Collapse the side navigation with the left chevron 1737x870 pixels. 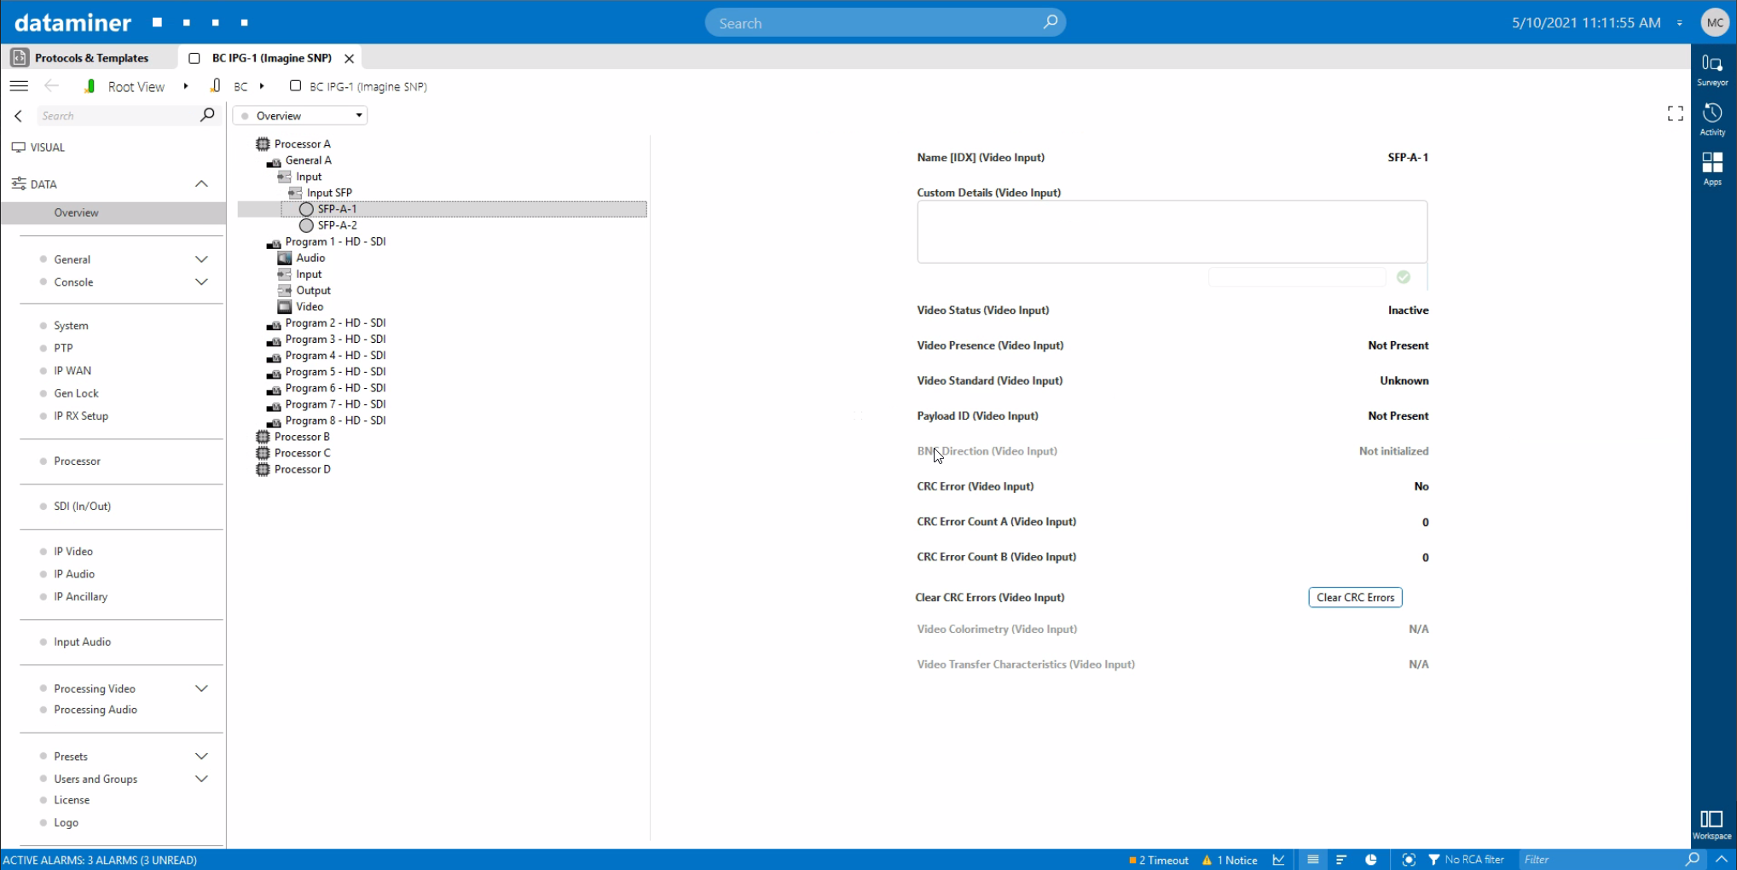click(x=18, y=116)
